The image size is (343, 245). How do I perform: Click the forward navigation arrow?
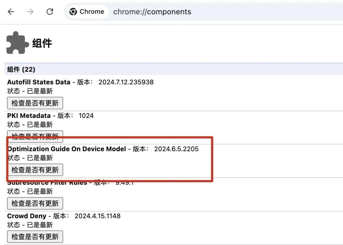(x=30, y=12)
